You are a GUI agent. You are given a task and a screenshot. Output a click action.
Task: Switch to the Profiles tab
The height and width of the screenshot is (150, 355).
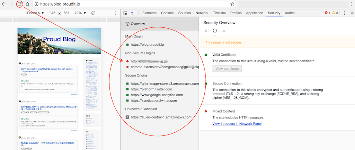[236, 13]
